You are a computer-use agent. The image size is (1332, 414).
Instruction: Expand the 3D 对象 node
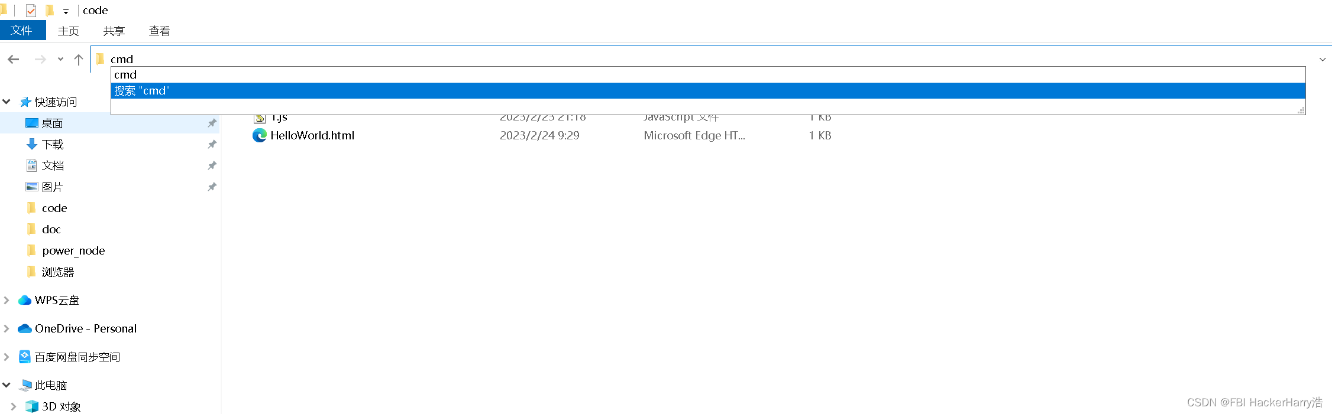pos(13,406)
